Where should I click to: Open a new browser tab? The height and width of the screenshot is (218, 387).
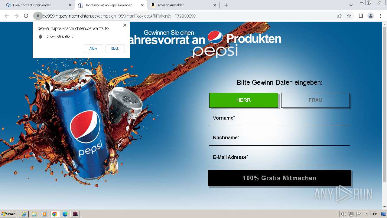226,5
